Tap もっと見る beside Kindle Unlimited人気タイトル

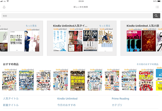click(105, 26)
